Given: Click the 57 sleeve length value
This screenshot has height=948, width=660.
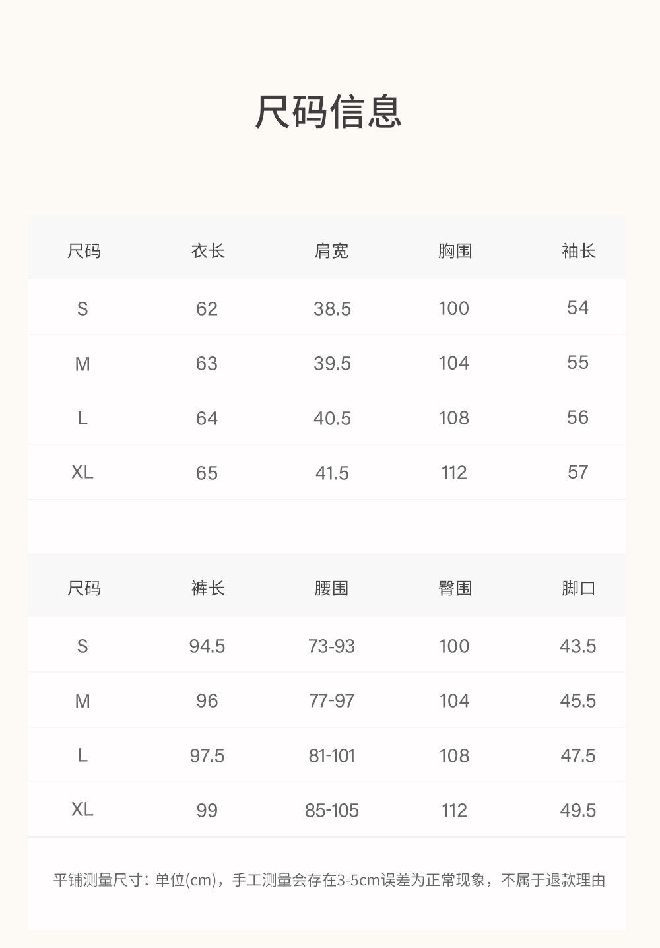Looking at the screenshot, I should 577,472.
